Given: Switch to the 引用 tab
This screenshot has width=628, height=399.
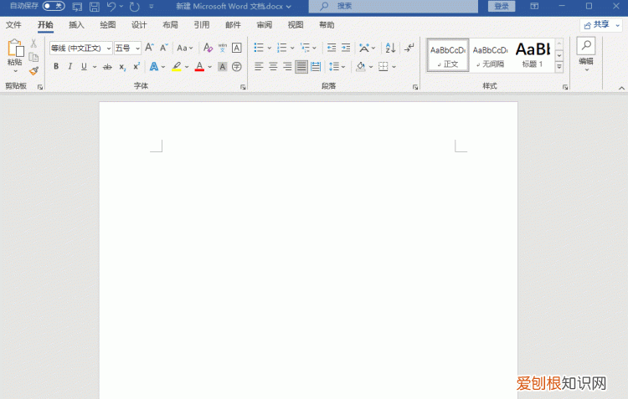Looking at the screenshot, I should click(x=202, y=25).
